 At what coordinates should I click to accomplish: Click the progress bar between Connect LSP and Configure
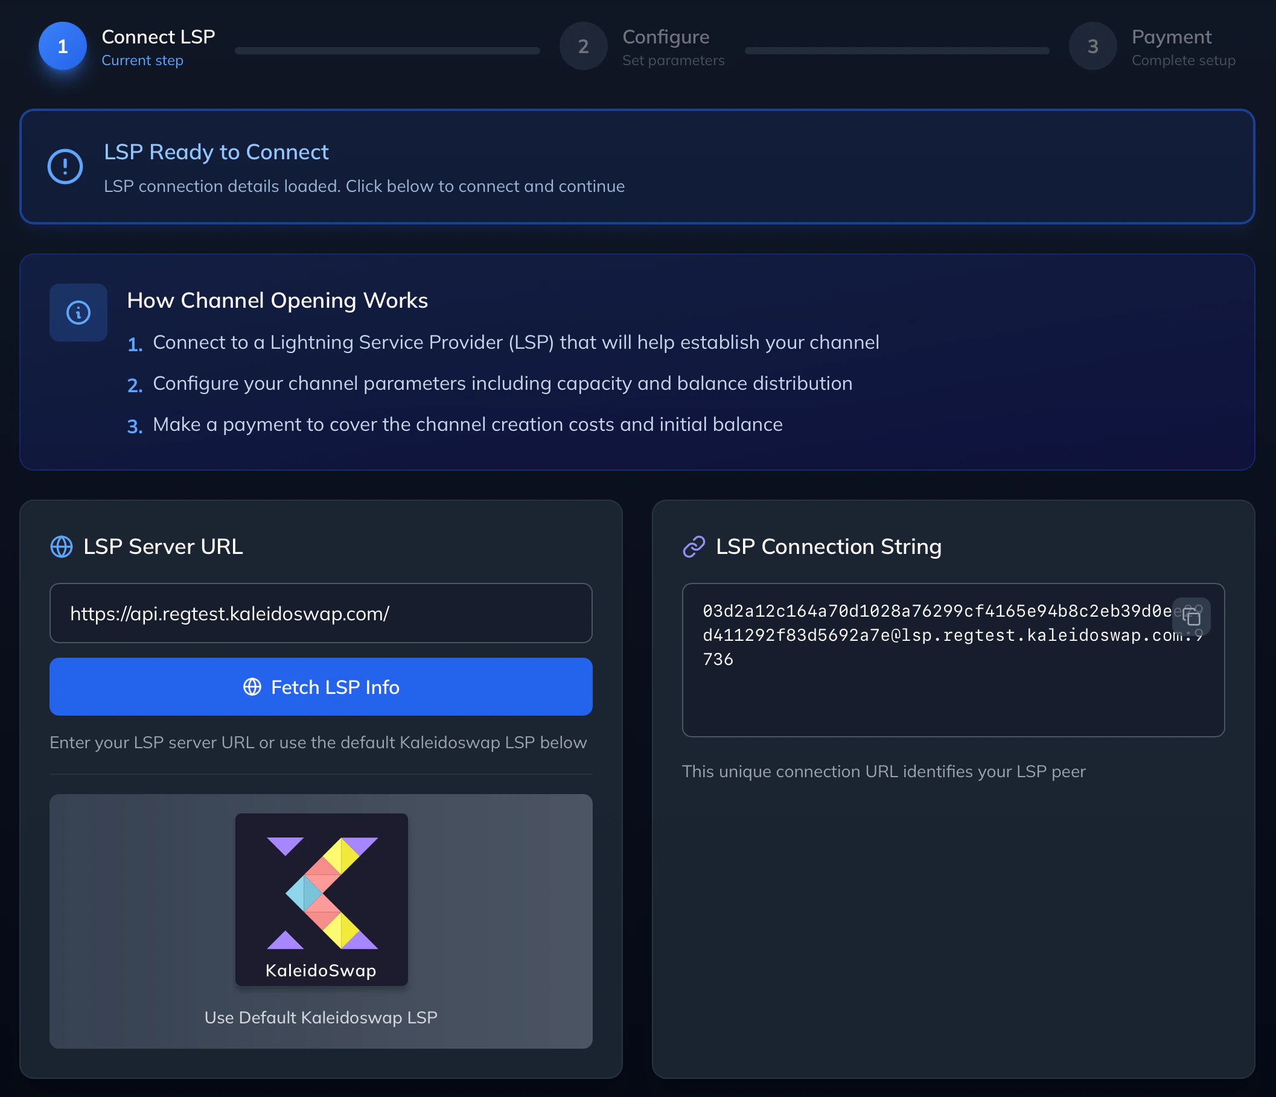(387, 52)
